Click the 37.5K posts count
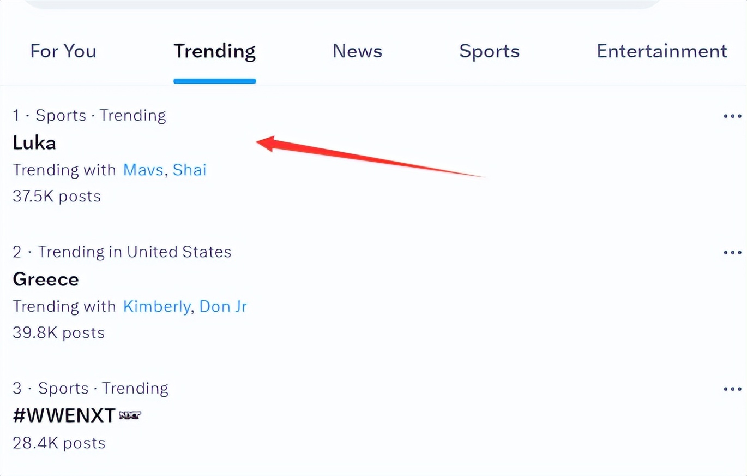This screenshot has width=747, height=476. [57, 196]
